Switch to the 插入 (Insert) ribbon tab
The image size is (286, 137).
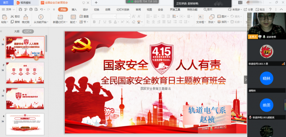[74, 10]
